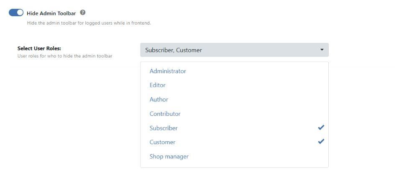The width and height of the screenshot is (399, 175).
Task: Click the dropdown caret arrow
Action: tap(322, 50)
